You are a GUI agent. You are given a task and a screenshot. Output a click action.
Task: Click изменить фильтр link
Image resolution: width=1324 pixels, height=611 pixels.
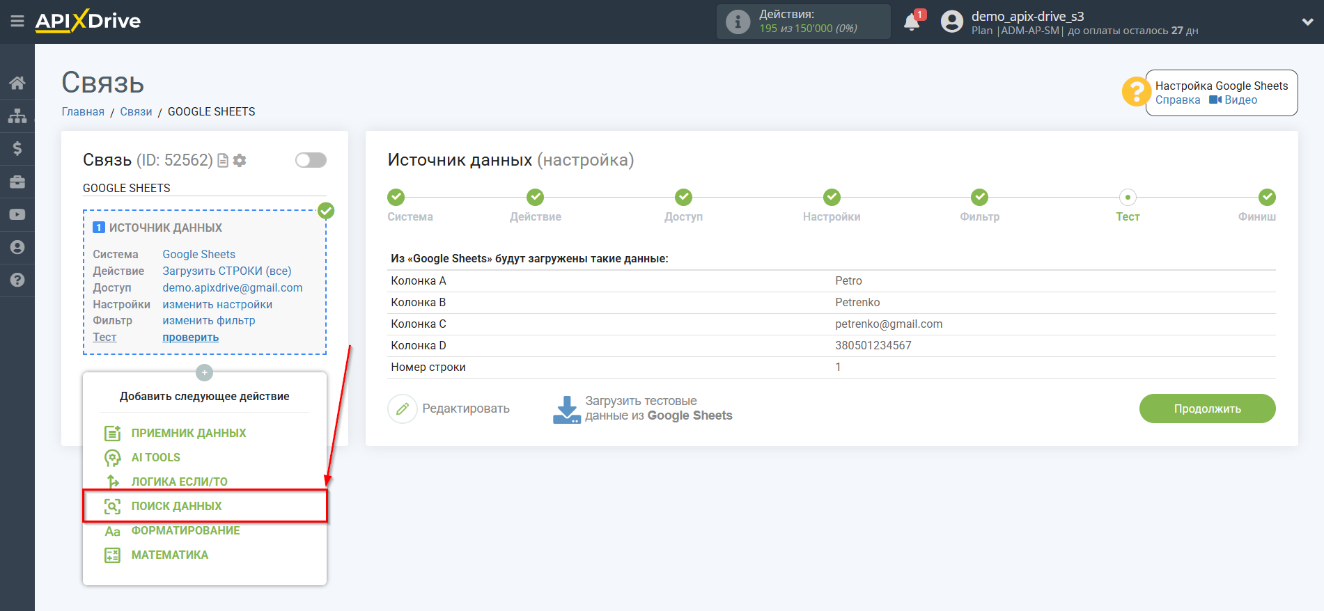coord(208,320)
